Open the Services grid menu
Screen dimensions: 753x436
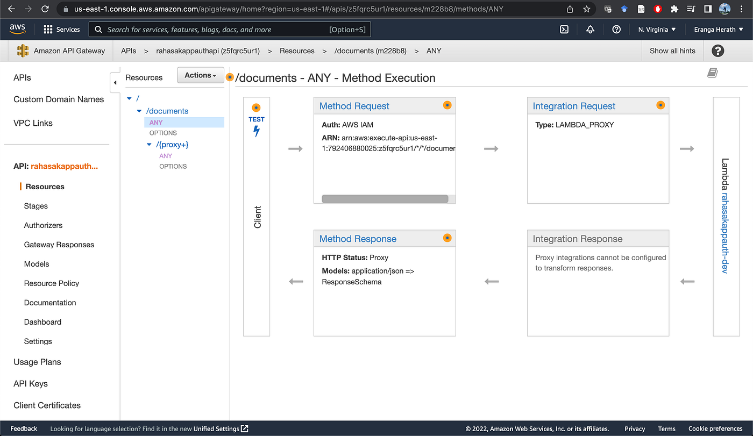(x=61, y=30)
